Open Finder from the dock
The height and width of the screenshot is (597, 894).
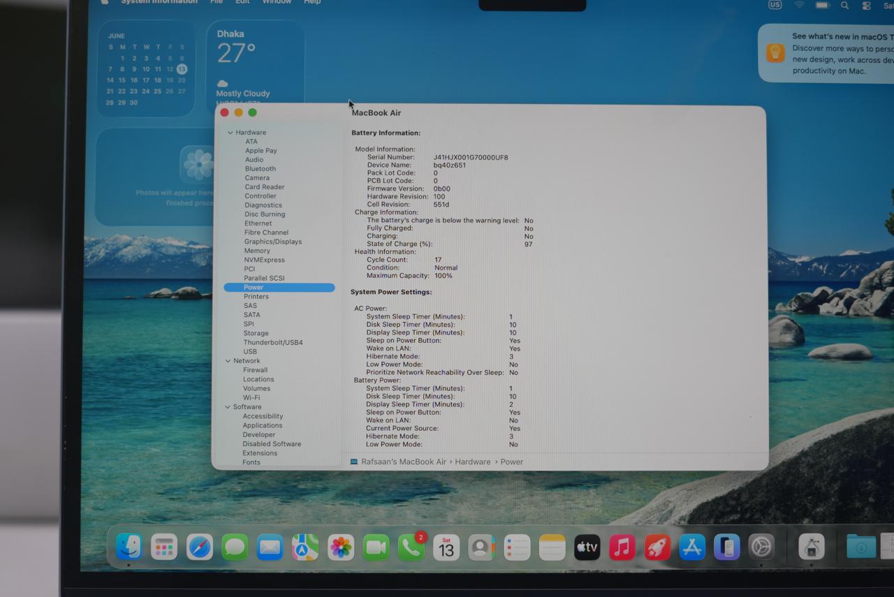tap(129, 547)
